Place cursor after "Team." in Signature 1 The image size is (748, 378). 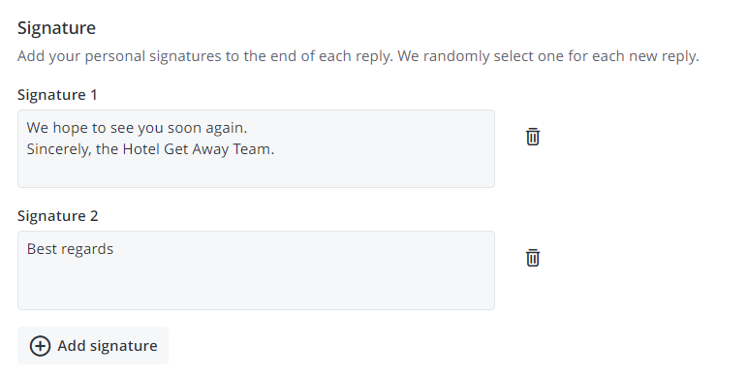(276, 149)
